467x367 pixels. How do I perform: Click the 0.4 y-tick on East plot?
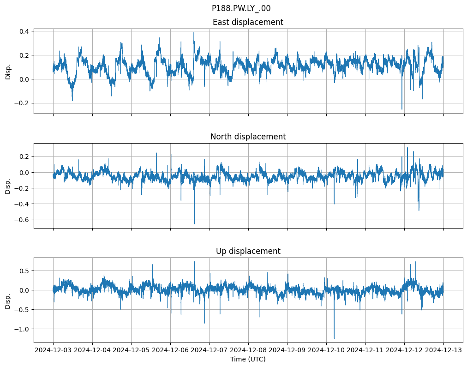24,31
